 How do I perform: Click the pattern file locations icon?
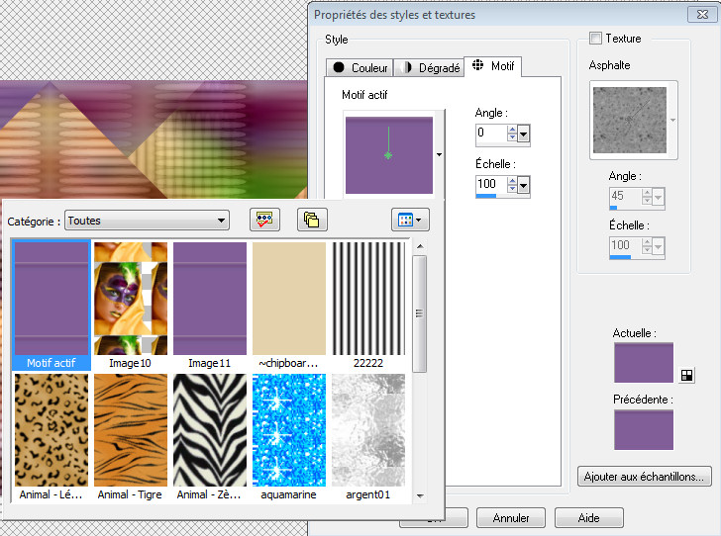(312, 220)
